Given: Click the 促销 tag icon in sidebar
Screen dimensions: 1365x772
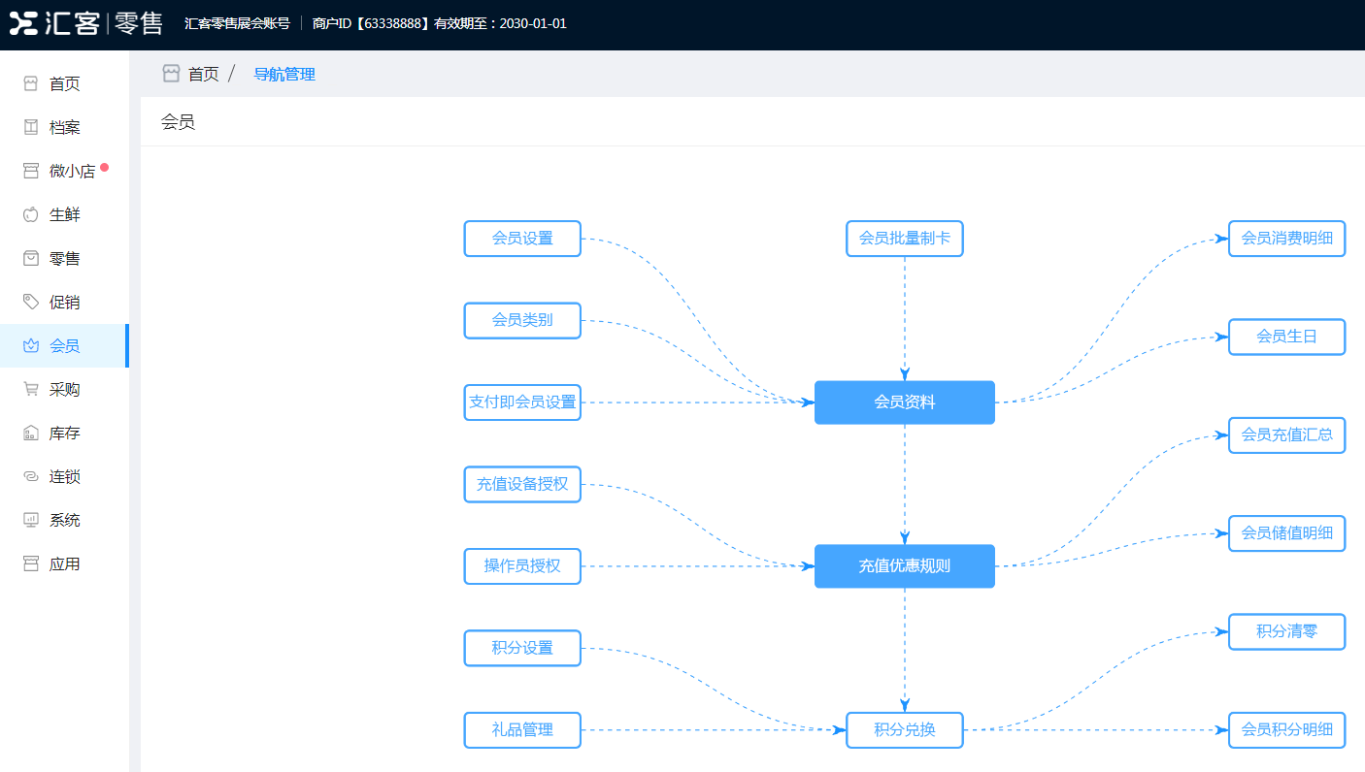Looking at the screenshot, I should click(x=31, y=303).
